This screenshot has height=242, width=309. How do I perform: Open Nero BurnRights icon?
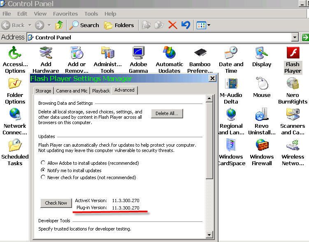[x=293, y=91]
